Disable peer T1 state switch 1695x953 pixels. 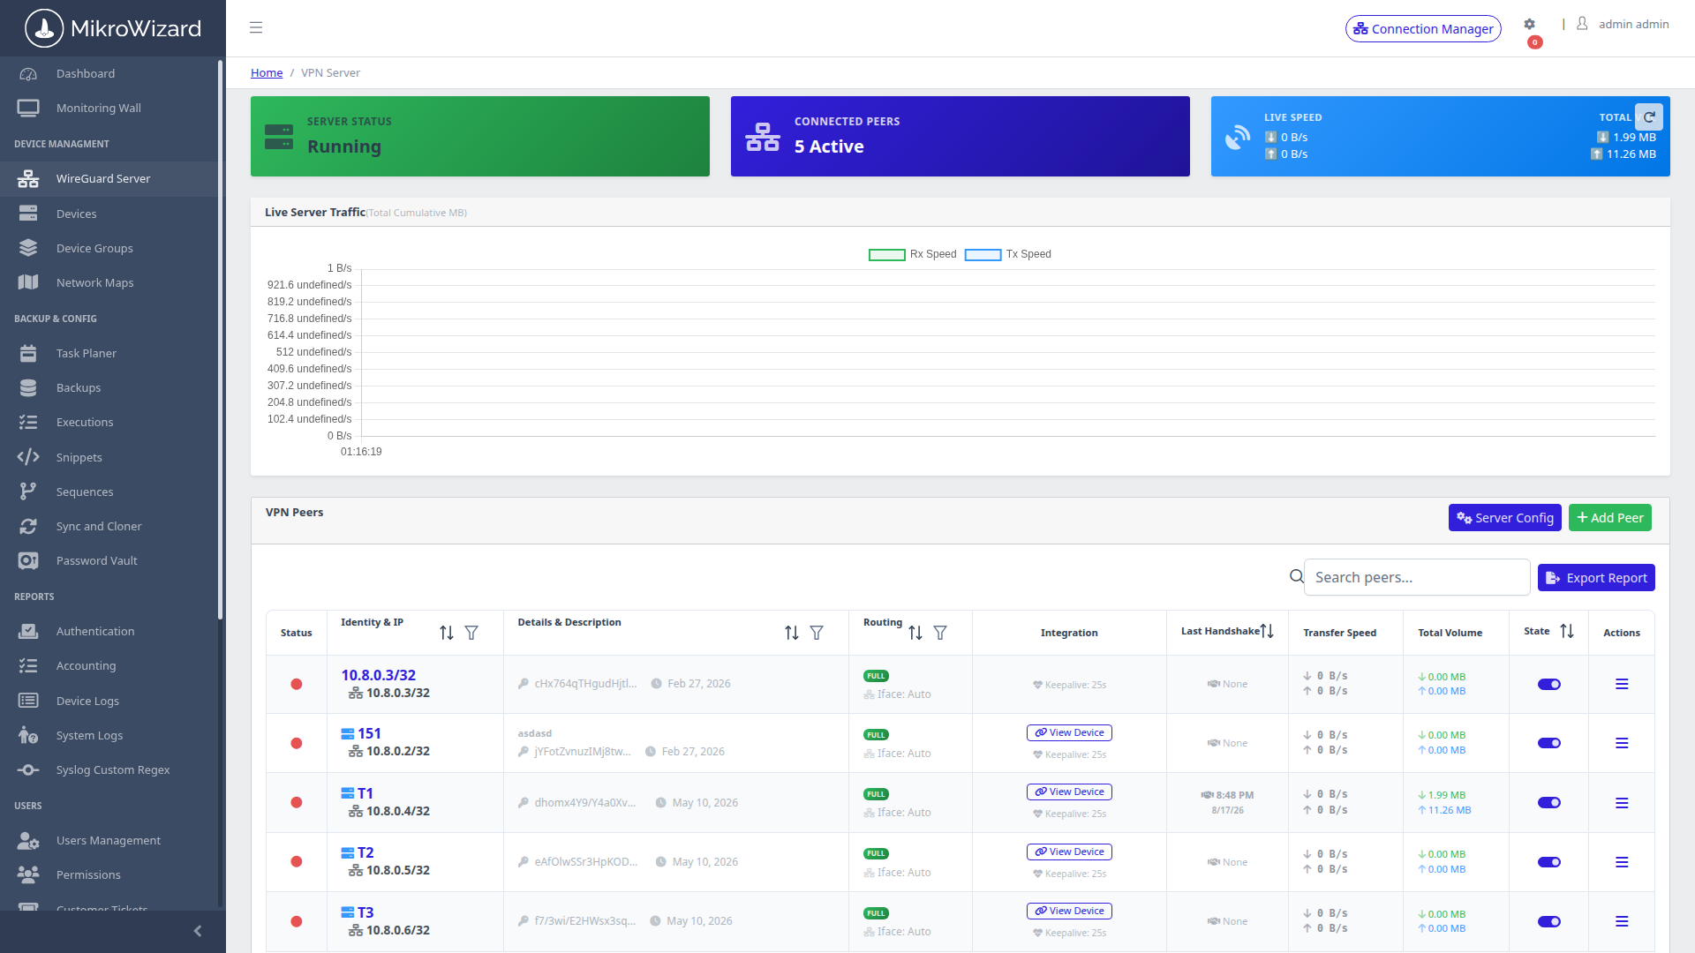1549,803
